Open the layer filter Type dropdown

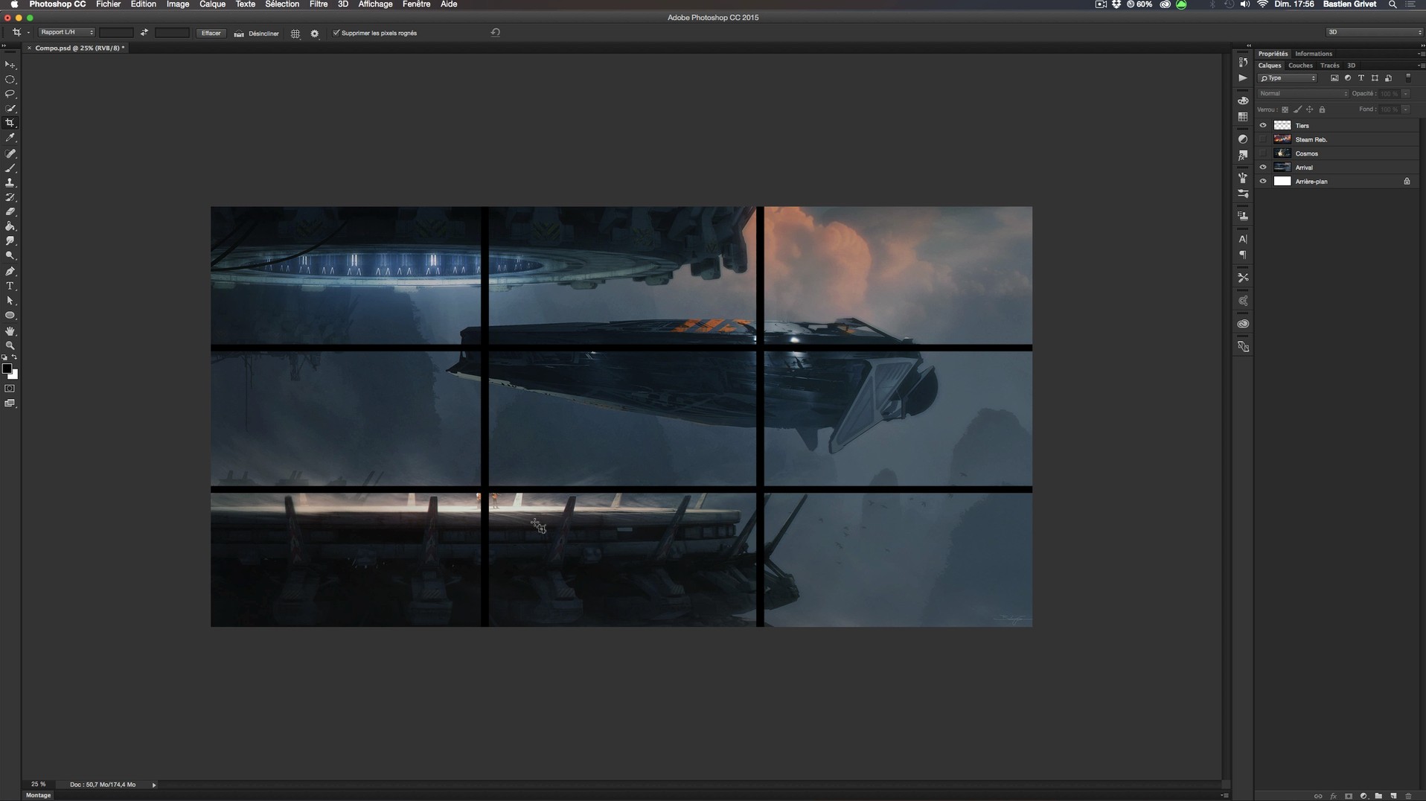(x=1288, y=78)
